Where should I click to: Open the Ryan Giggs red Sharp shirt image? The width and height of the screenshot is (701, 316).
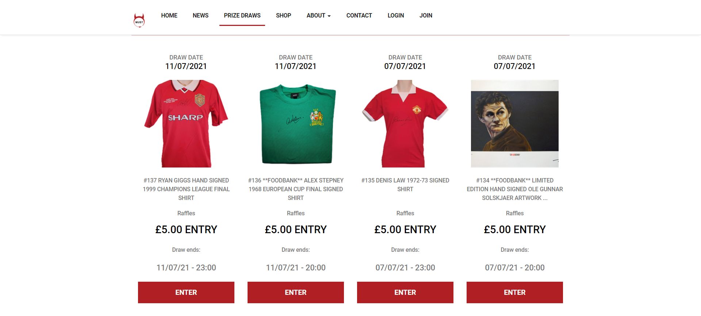point(186,124)
